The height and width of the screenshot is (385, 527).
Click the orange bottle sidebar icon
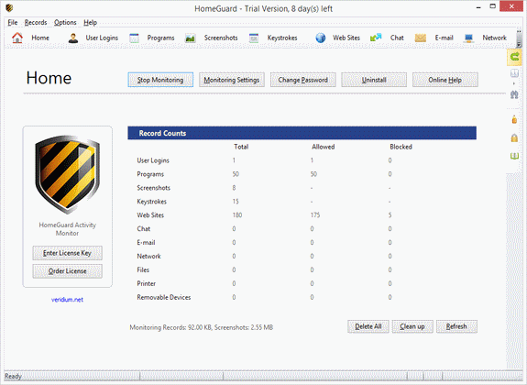514,119
